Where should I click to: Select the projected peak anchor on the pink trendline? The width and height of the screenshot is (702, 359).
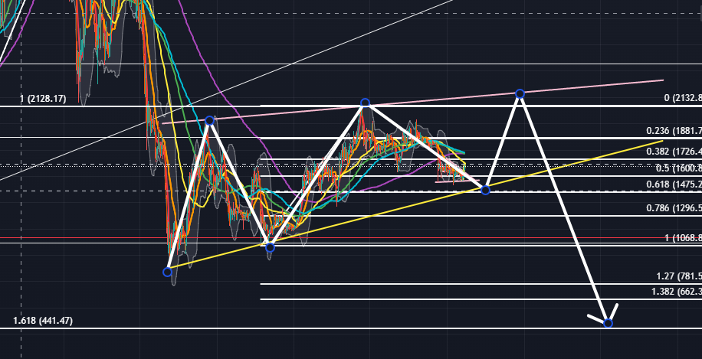520,93
